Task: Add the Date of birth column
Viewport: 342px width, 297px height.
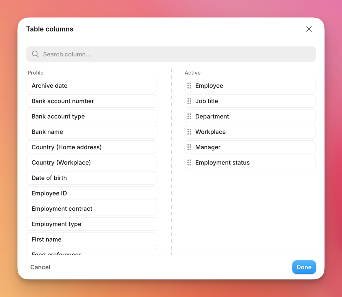Action: click(92, 178)
